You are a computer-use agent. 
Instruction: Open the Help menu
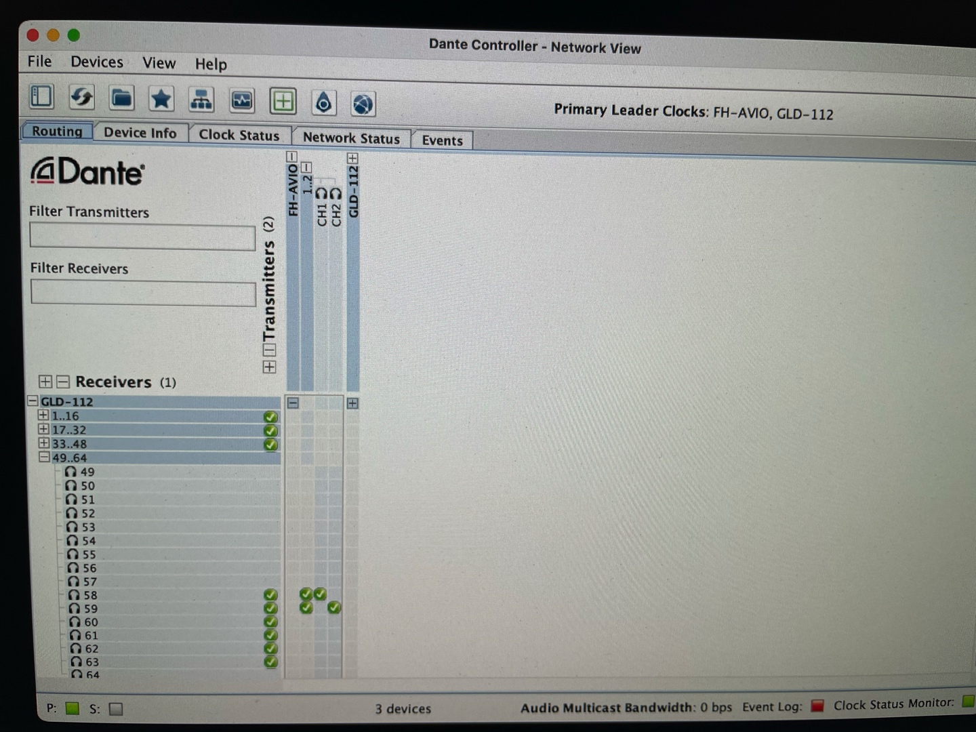pos(211,64)
